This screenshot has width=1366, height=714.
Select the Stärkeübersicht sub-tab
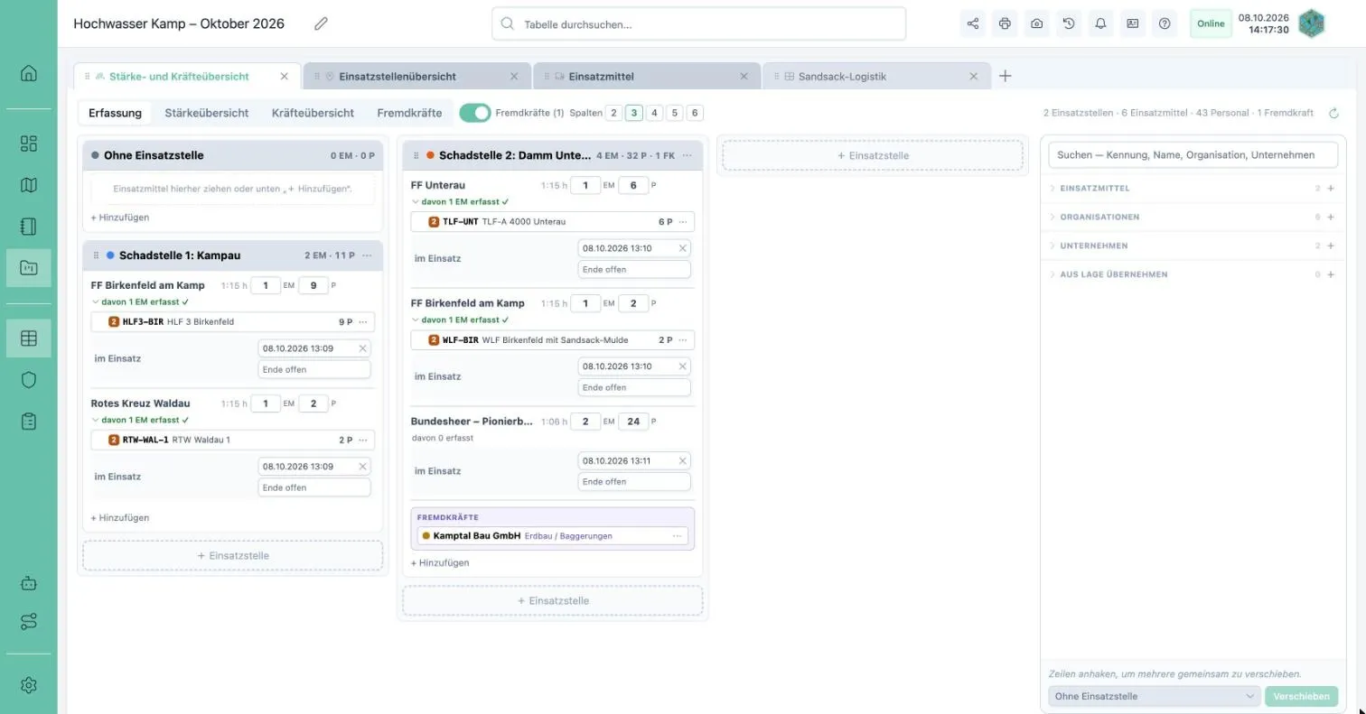tap(207, 113)
